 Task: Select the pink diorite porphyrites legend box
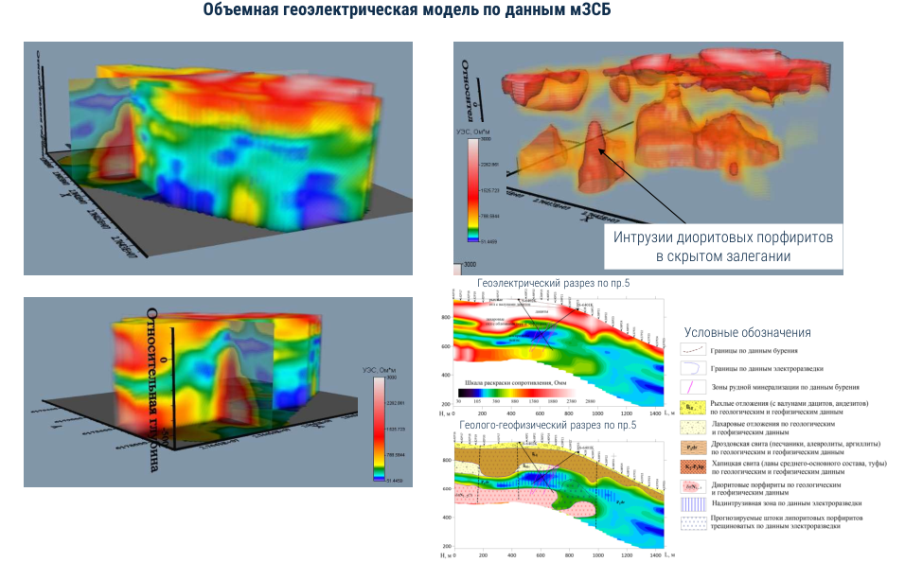coord(694,486)
